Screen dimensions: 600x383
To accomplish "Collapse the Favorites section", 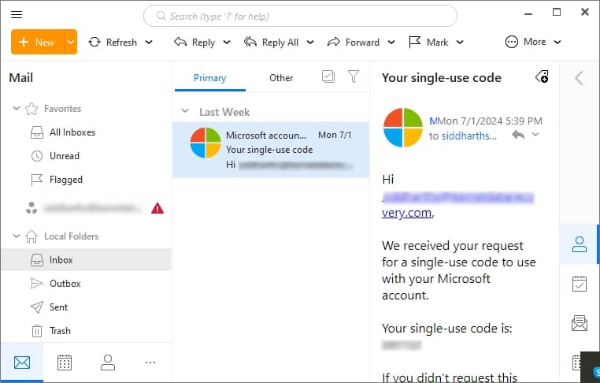I will point(16,109).
